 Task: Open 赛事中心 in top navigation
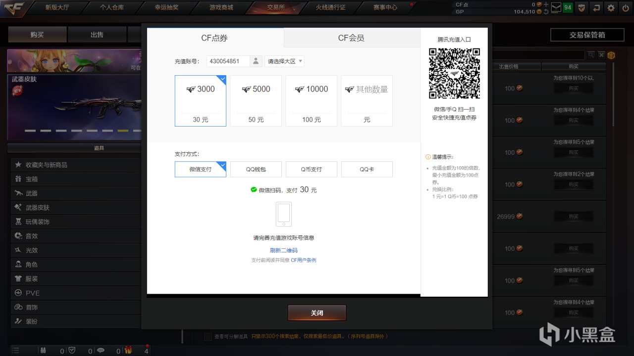tap(385, 7)
